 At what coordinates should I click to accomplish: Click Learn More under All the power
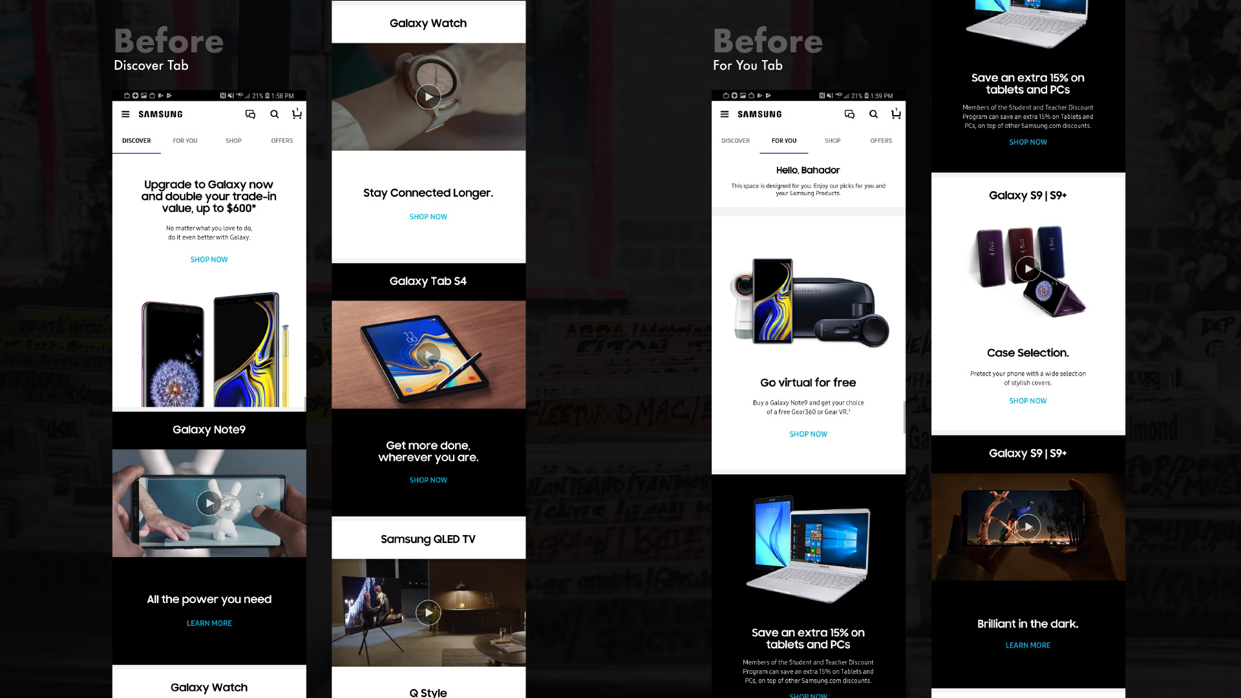pyautogui.click(x=209, y=624)
